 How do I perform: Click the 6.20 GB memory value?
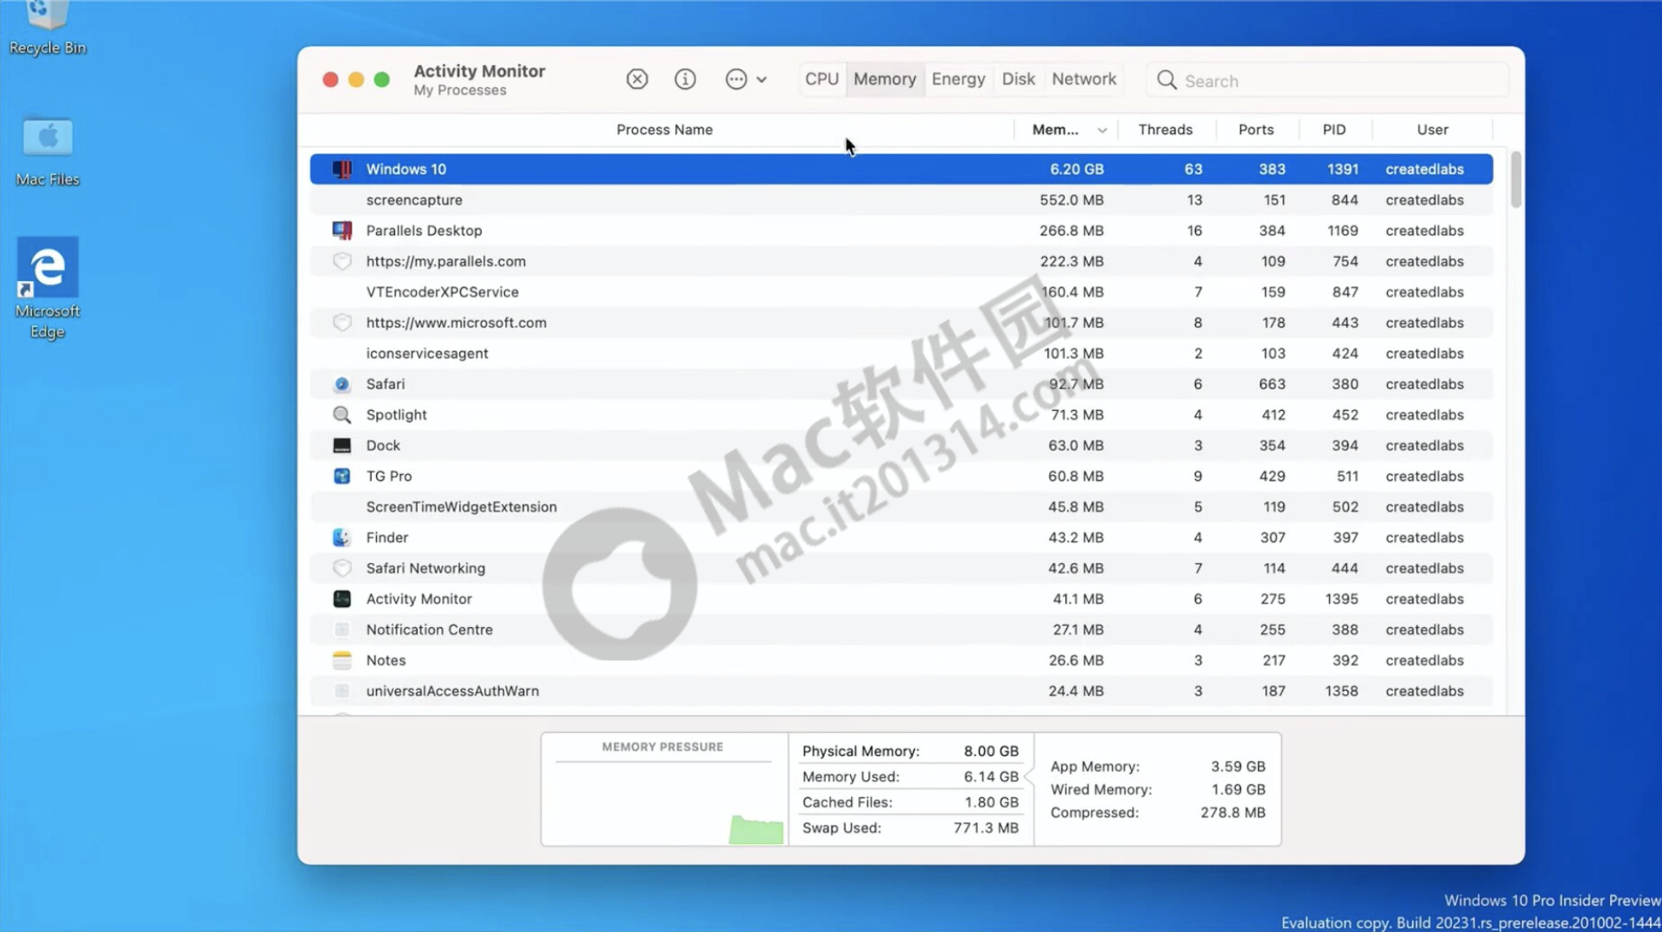click(x=1077, y=169)
